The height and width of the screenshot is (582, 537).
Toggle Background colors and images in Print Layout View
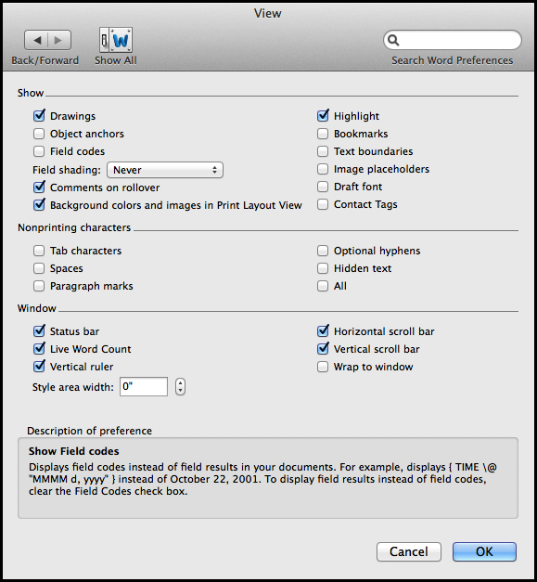39,205
